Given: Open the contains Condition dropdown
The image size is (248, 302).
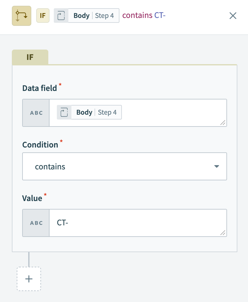Looking at the screenshot, I should 125,166.
